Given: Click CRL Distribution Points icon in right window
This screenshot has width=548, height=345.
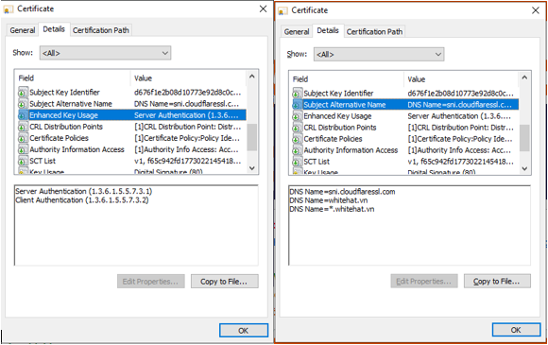Looking at the screenshot, I should (x=297, y=128).
